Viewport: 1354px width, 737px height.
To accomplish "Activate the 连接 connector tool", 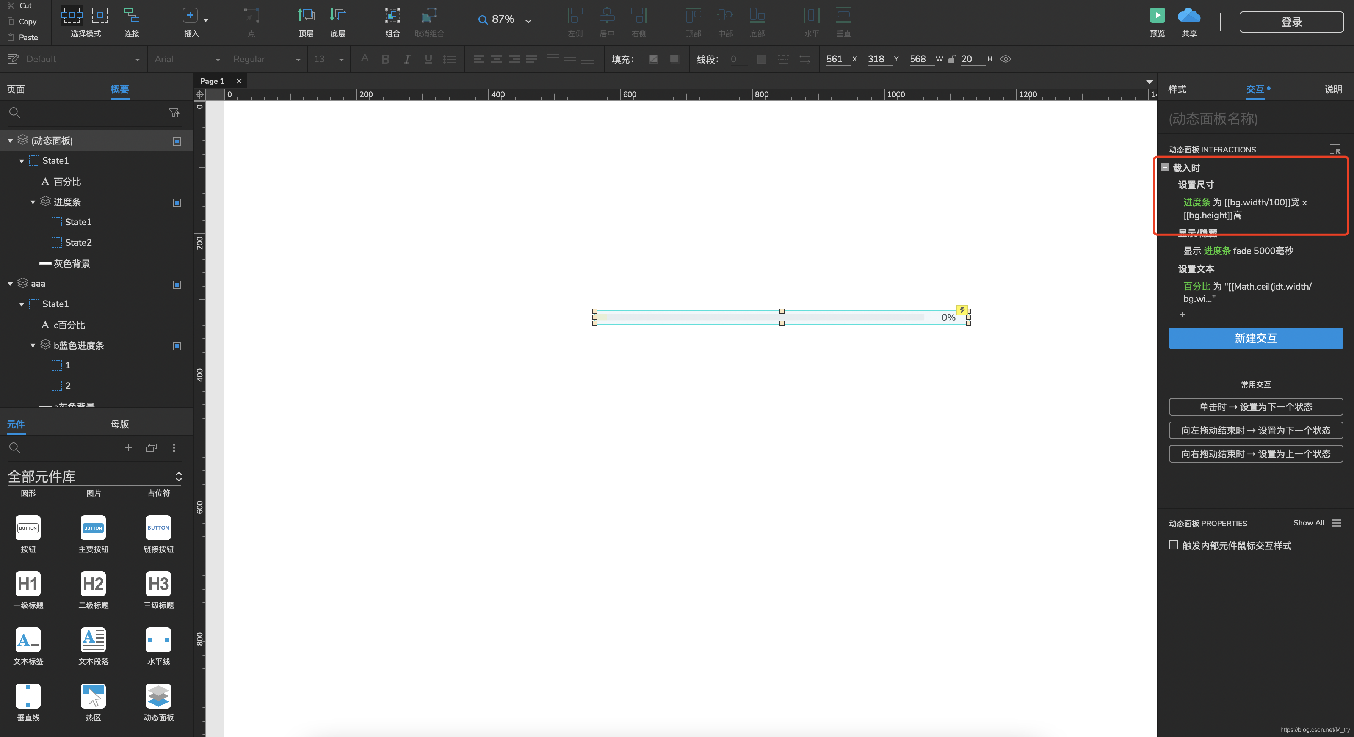I will 132,15.
